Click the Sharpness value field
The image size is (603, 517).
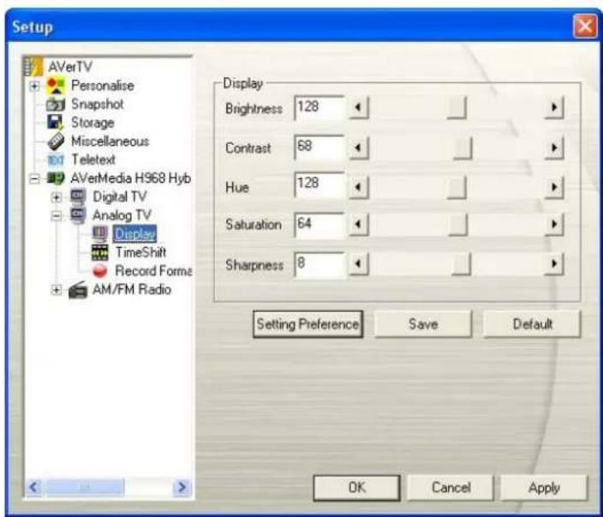[x=319, y=265]
